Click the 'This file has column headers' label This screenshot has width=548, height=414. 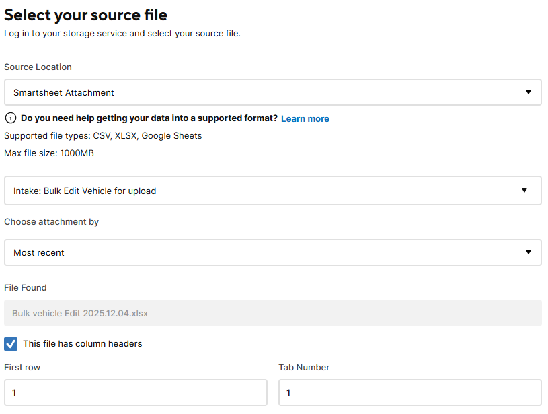click(x=83, y=344)
